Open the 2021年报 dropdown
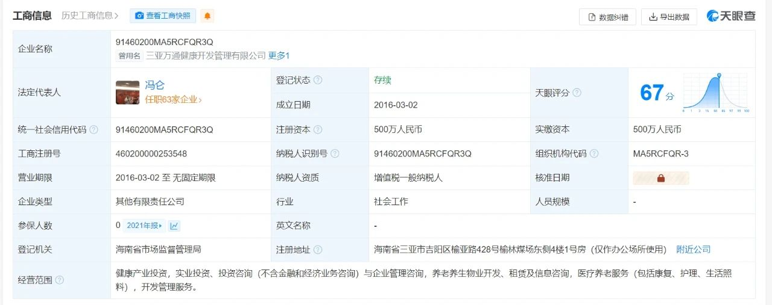This screenshot has width=772, height=305. pos(144,226)
